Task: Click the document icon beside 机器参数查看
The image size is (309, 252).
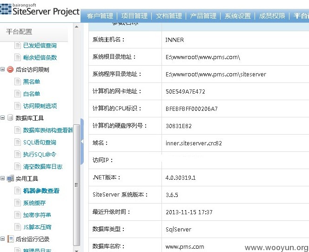Action: [18, 191]
